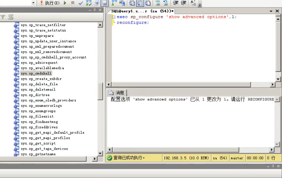The height and width of the screenshot is (178, 282).
Task: Open the active files dropdown arrow in editor
Action: pos(271,11)
